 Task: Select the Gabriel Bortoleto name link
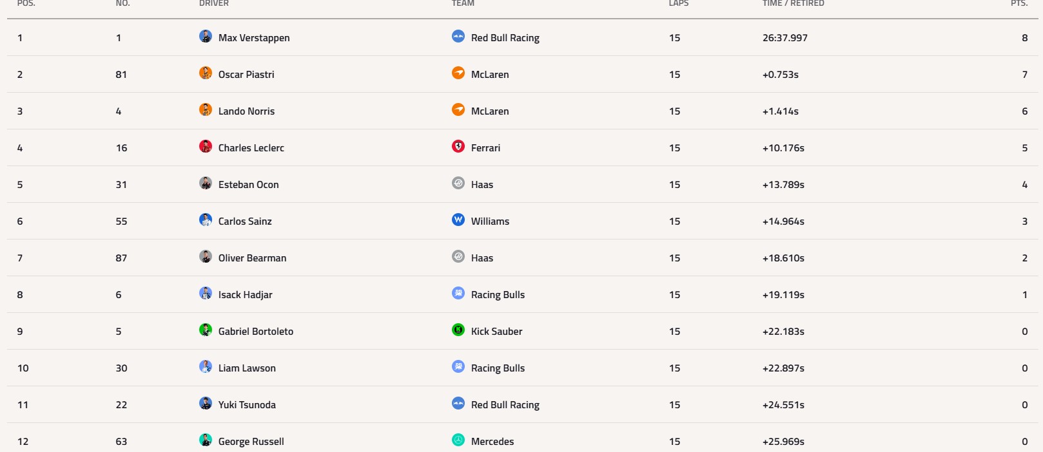click(x=255, y=332)
